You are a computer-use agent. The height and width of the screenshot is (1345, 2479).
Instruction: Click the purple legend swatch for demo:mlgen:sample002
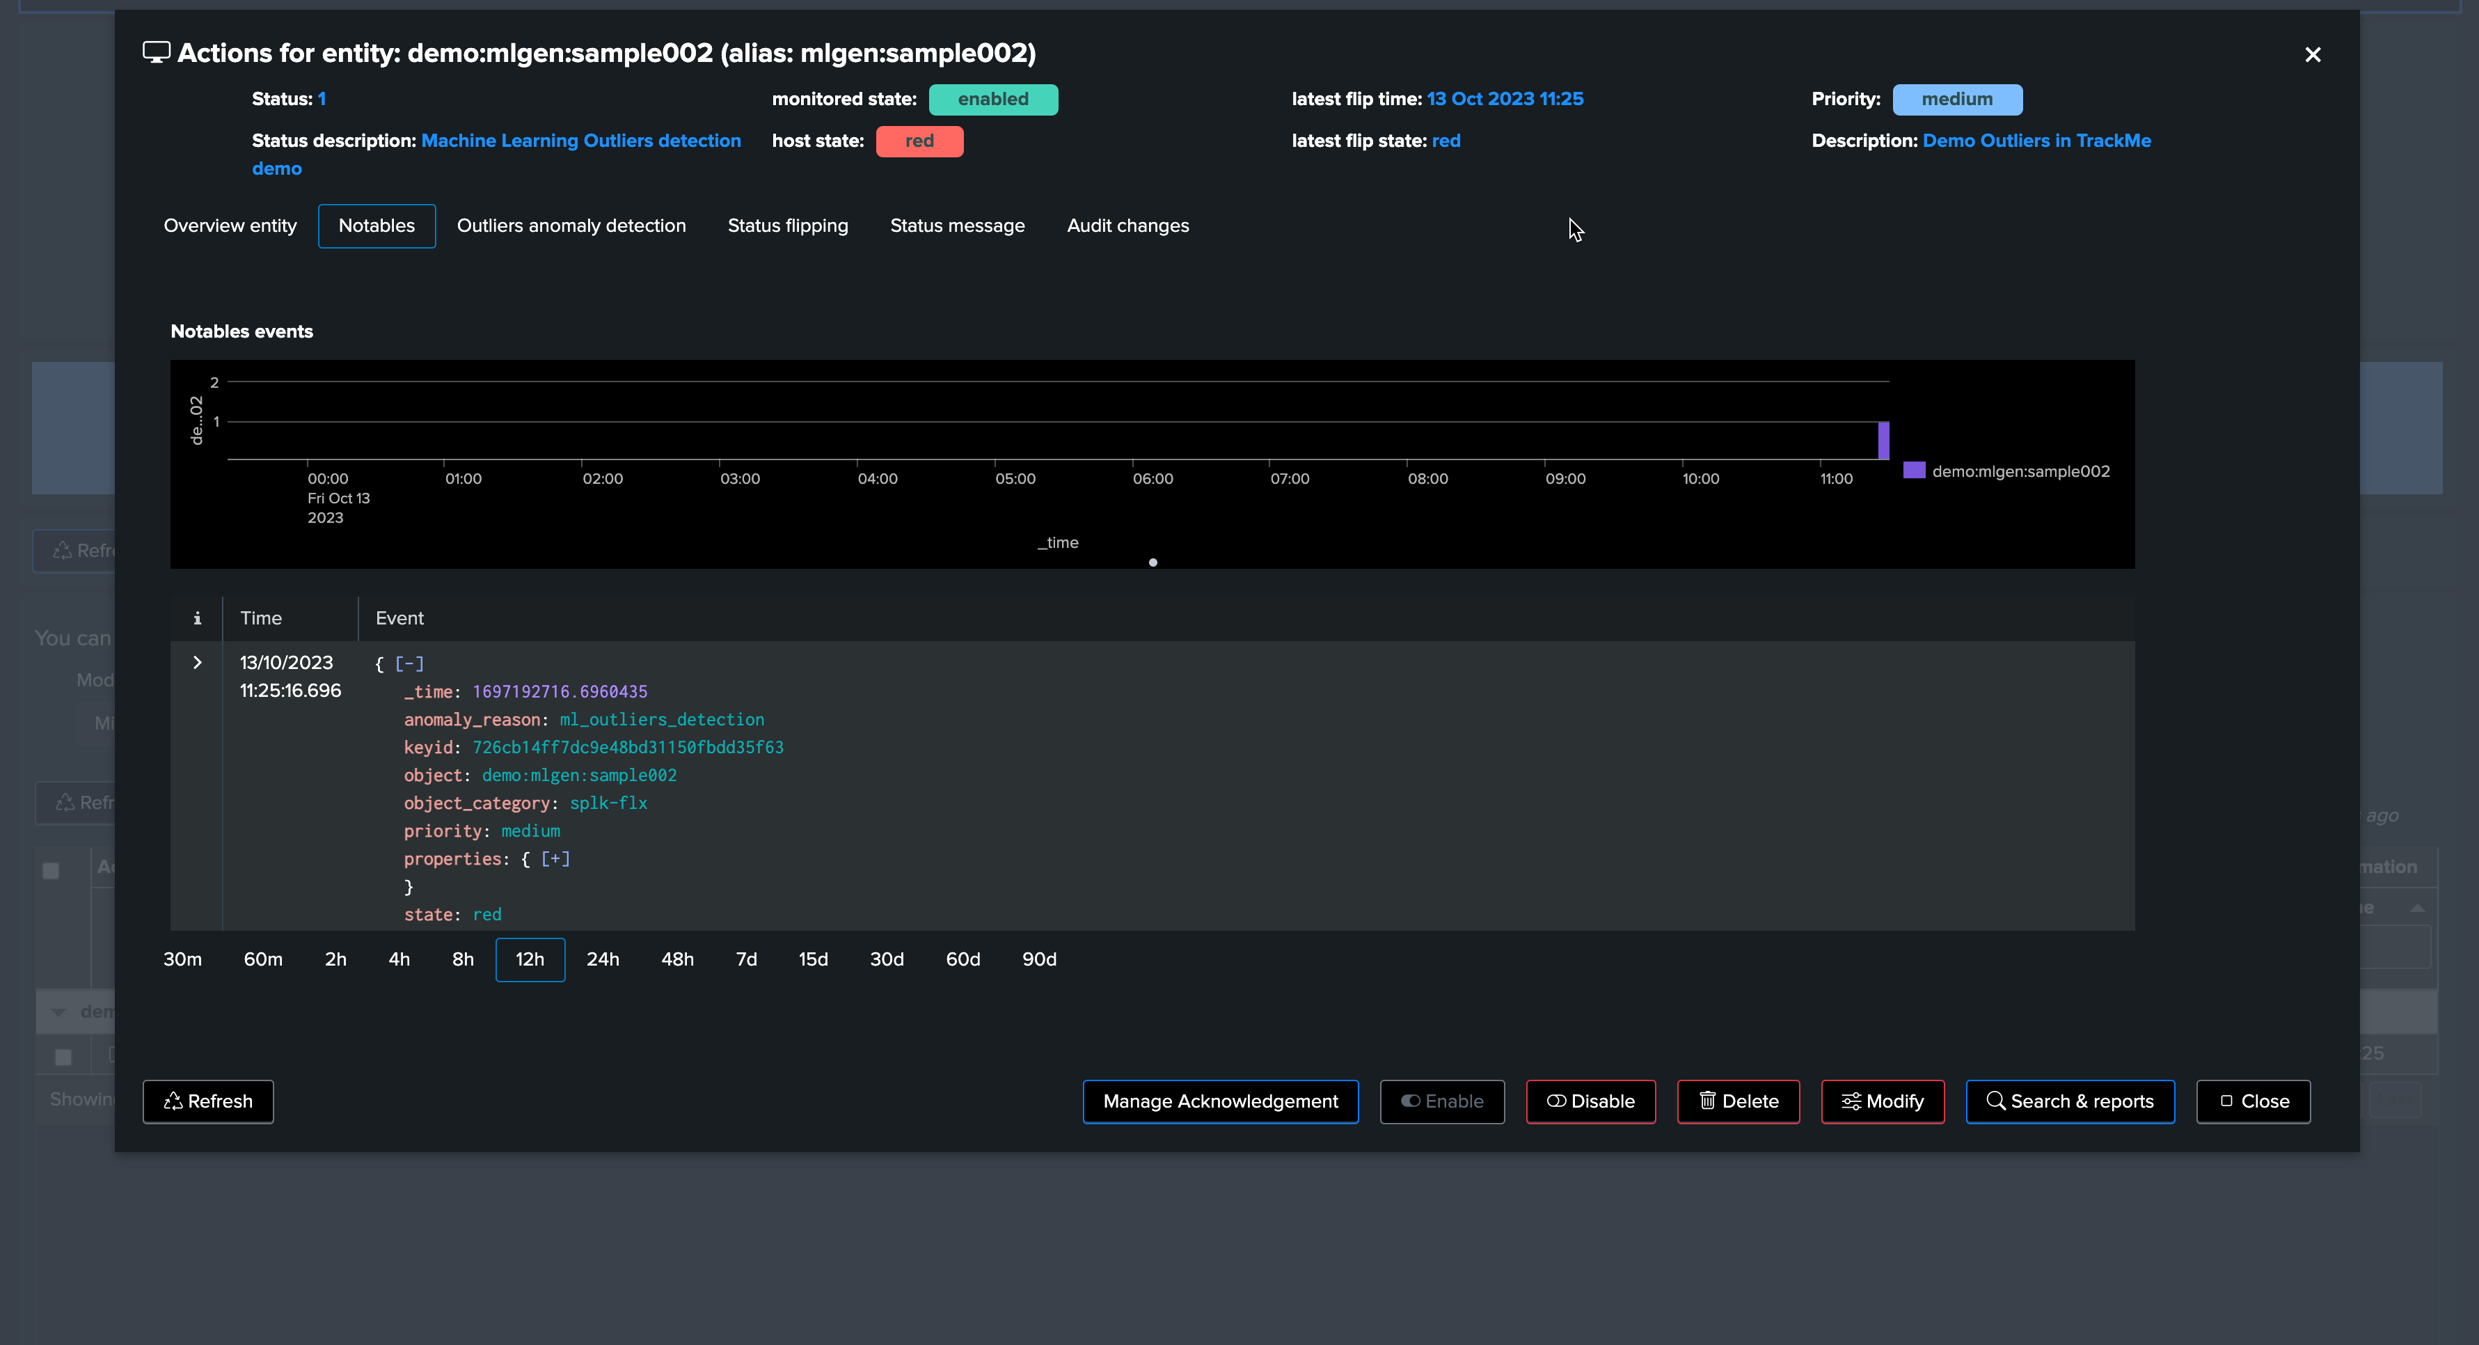coord(1914,471)
